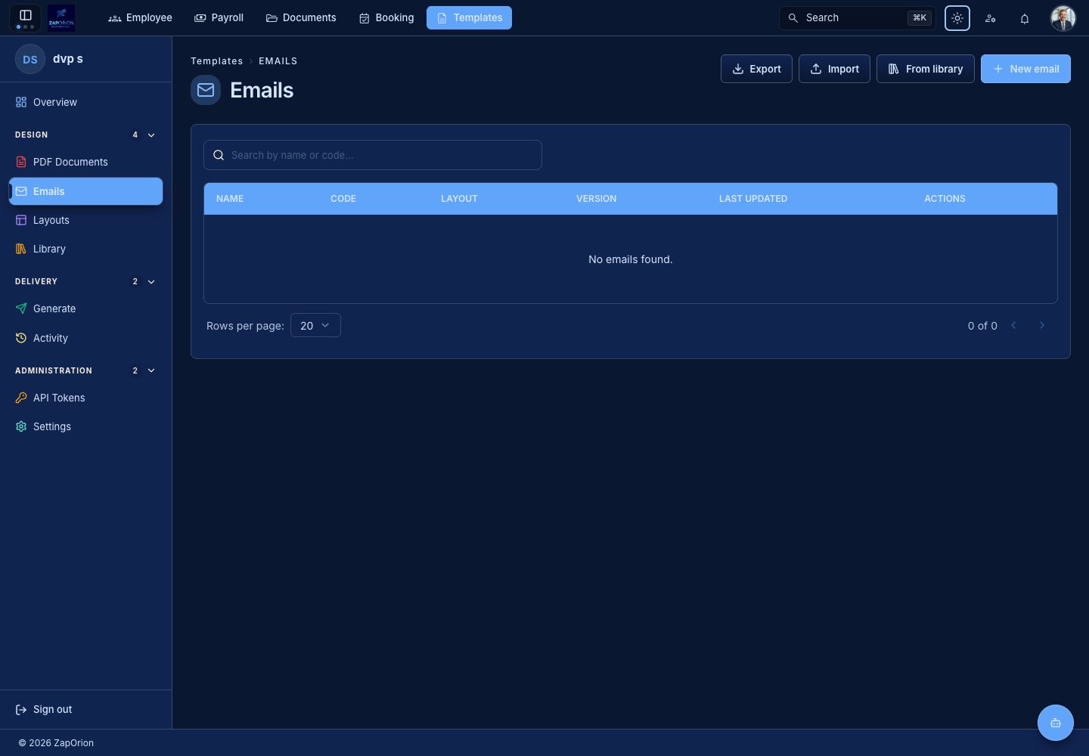Image resolution: width=1089 pixels, height=756 pixels.
Task: Collapse the Administration section chevron
Action: pos(151,371)
